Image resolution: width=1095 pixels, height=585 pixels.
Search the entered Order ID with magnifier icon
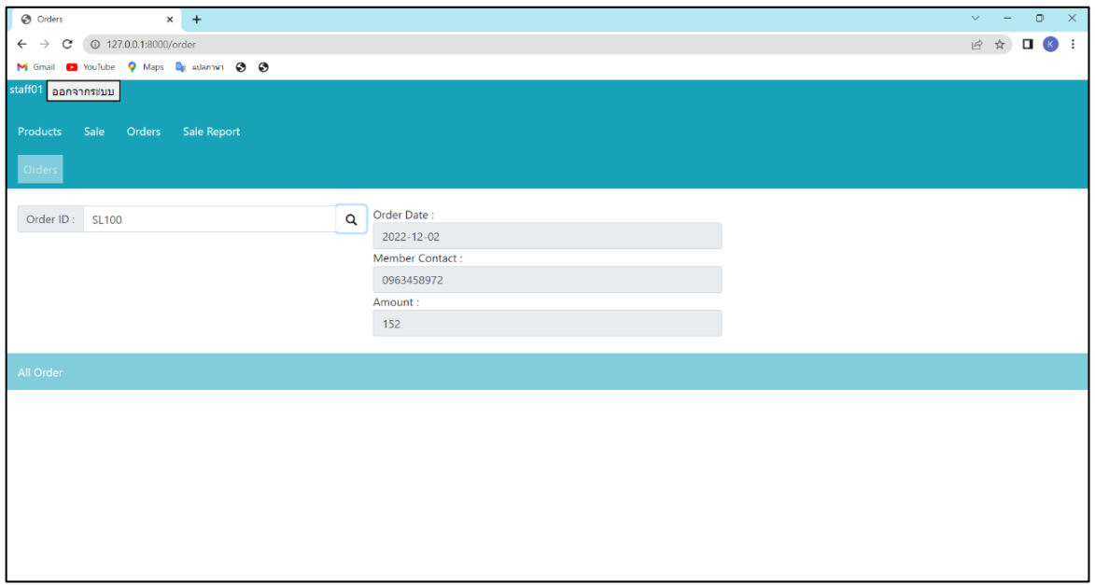click(350, 218)
